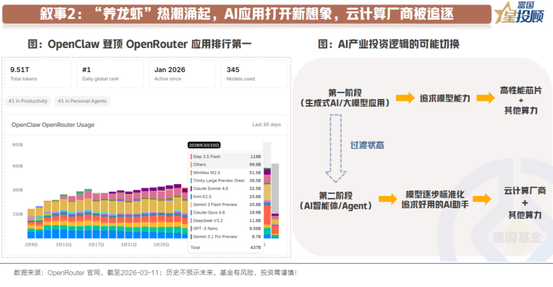This screenshot has width=553, height=287.
Task: Open the Last 30 days range selector
Action: pyautogui.click(x=266, y=125)
